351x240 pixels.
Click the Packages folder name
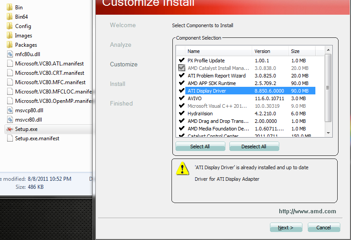(x=26, y=45)
